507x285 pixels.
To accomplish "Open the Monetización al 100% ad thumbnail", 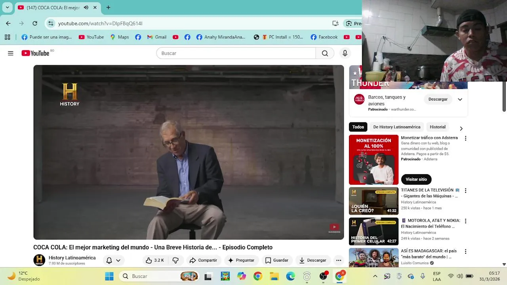I will click(x=374, y=160).
